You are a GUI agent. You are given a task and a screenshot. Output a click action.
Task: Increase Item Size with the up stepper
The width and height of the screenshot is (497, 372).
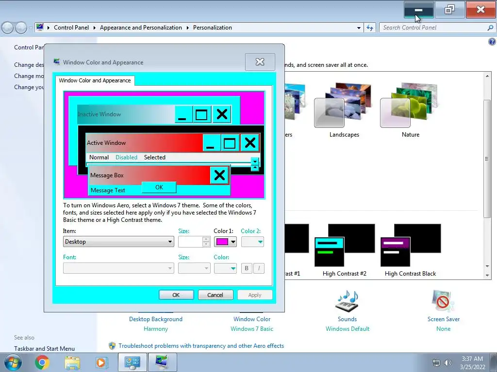[x=206, y=239]
